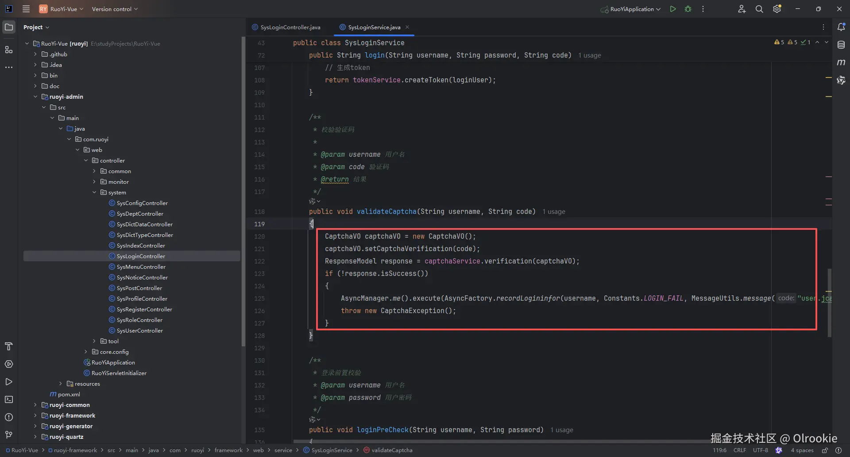Open pom.xml in project tree
The image size is (850, 457).
[69, 394]
